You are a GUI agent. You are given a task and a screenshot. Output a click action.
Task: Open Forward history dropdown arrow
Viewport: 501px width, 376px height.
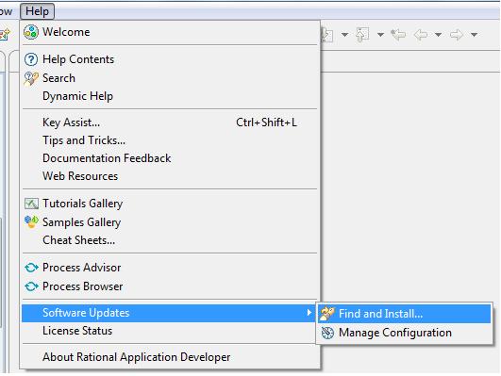coord(475,35)
